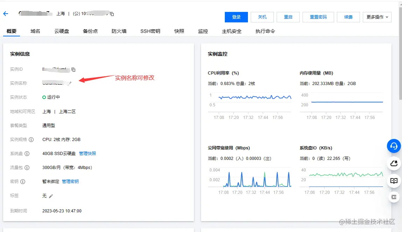This screenshot has width=402, height=232.
Task: Open the 主机安全 tab
Action: (232, 31)
